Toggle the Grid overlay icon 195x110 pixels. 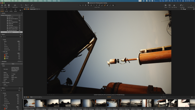click(x=169, y=5)
